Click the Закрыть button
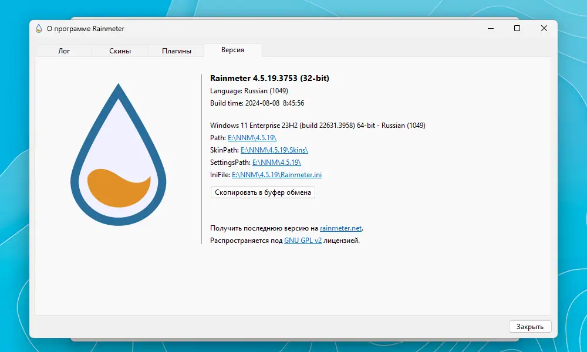Viewport: 587px width, 352px height. pyautogui.click(x=529, y=327)
